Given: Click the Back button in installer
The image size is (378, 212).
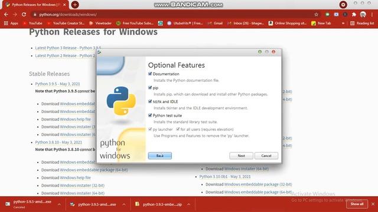Looking at the screenshot, I should pos(160,155).
